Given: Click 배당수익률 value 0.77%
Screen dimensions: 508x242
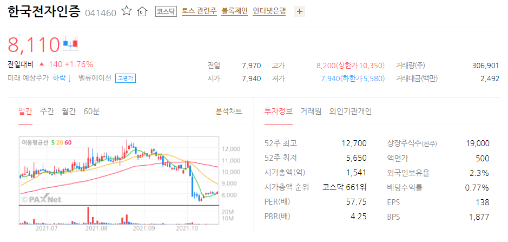Looking at the screenshot, I should (477, 187).
